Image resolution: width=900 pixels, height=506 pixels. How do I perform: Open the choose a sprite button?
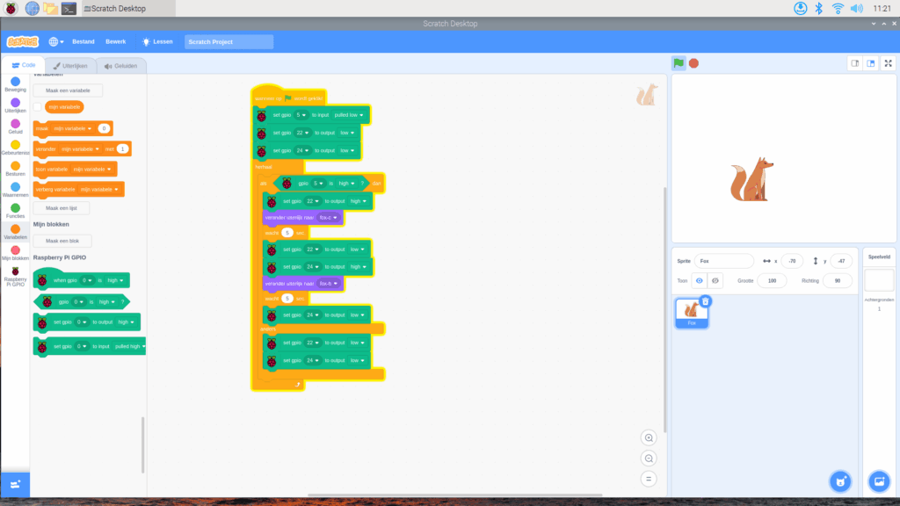pos(840,481)
